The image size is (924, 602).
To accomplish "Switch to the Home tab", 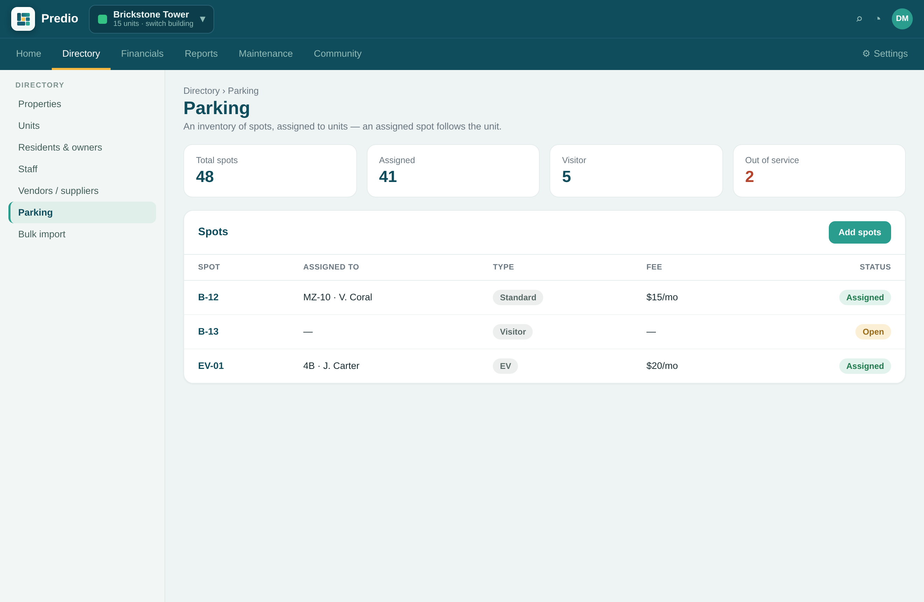I will tap(29, 54).
